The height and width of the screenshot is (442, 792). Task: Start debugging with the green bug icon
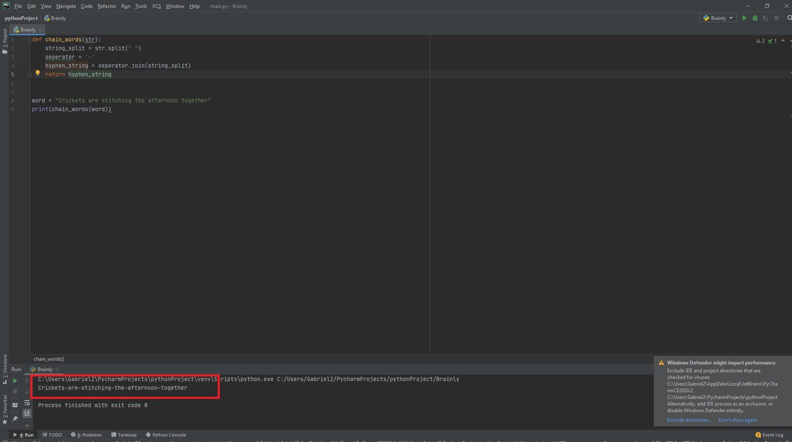coord(755,18)
